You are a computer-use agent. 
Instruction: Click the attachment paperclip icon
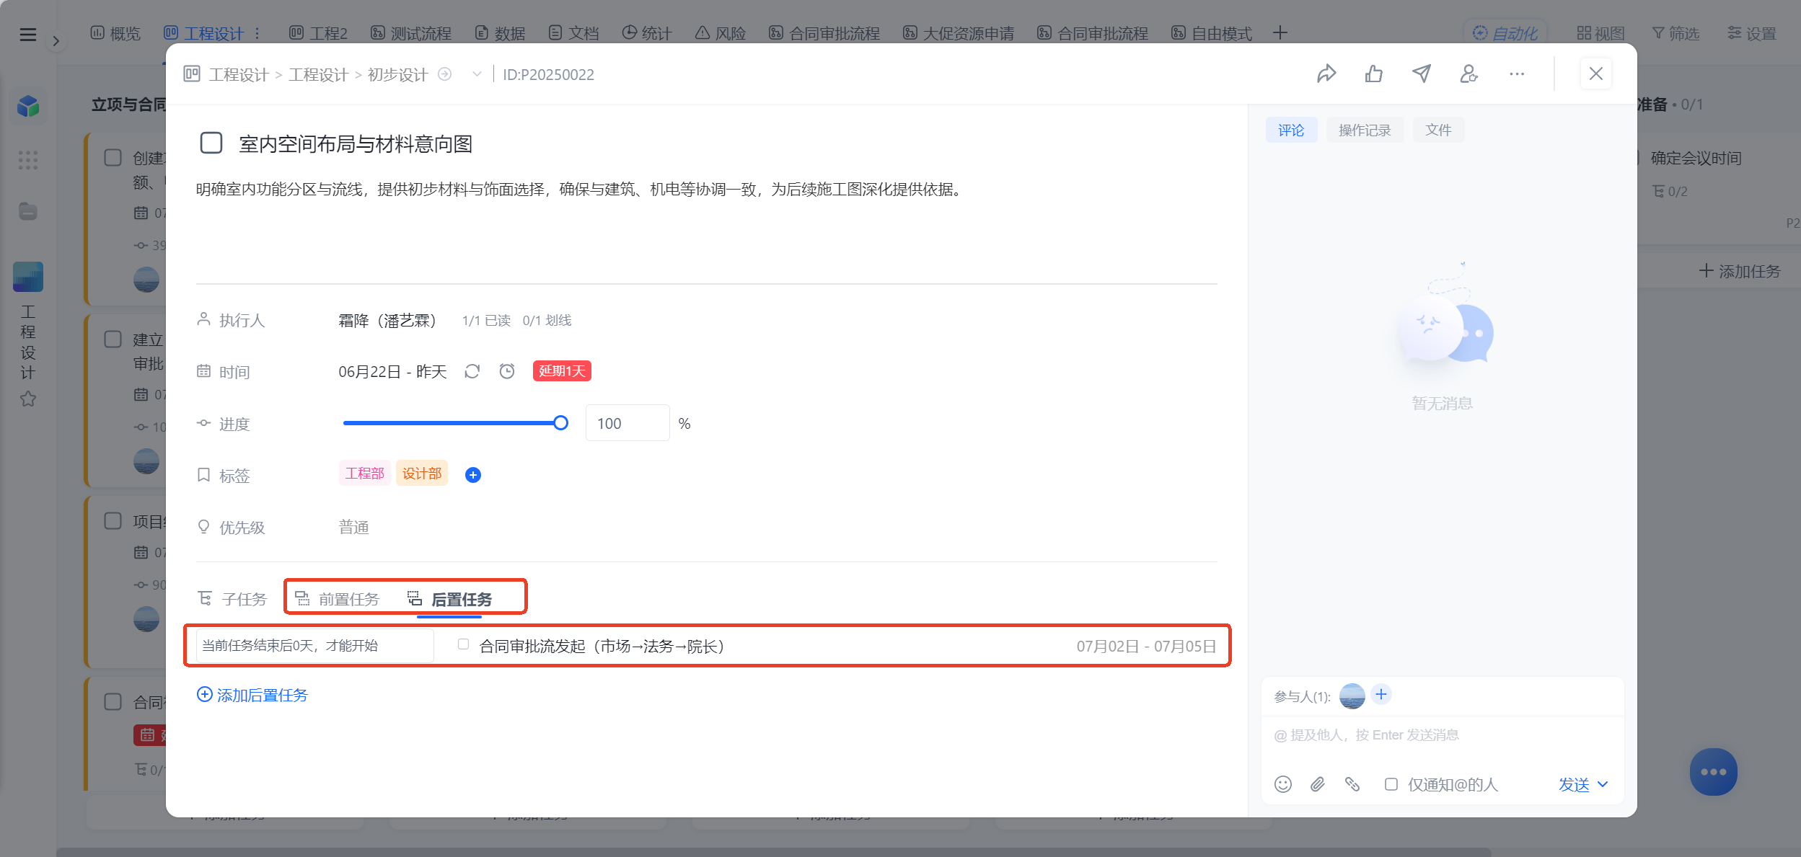click(x=1318, y=784)
